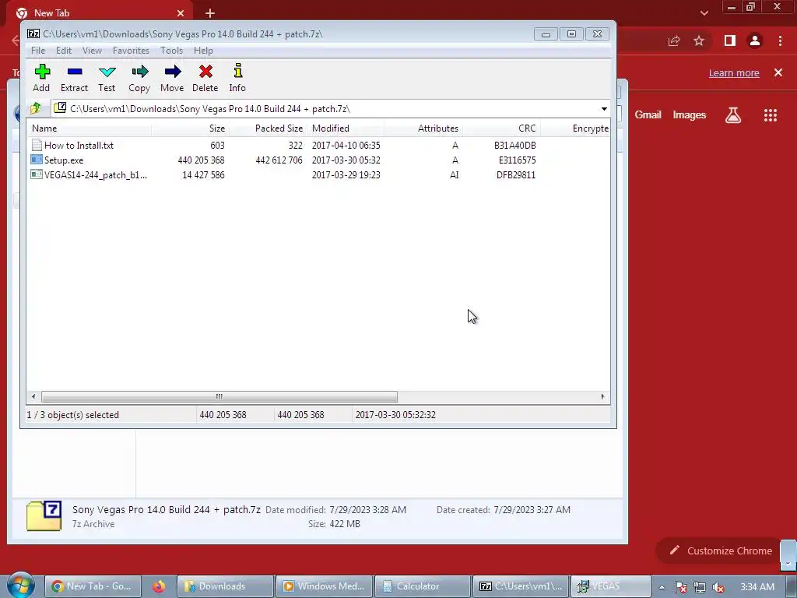Open the Tools menu
Screen dimensions: 797x598
click(x=171, y=51)
